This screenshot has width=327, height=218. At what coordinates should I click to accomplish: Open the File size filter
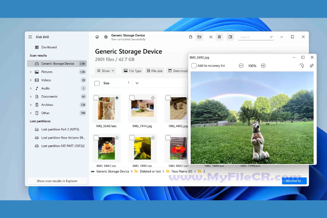pos(155,71)
